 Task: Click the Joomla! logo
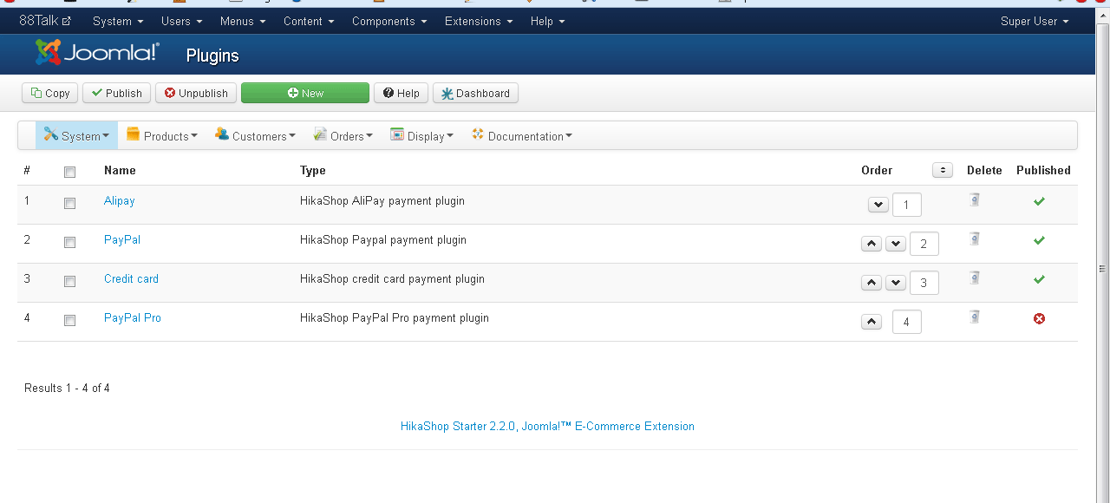97,53
